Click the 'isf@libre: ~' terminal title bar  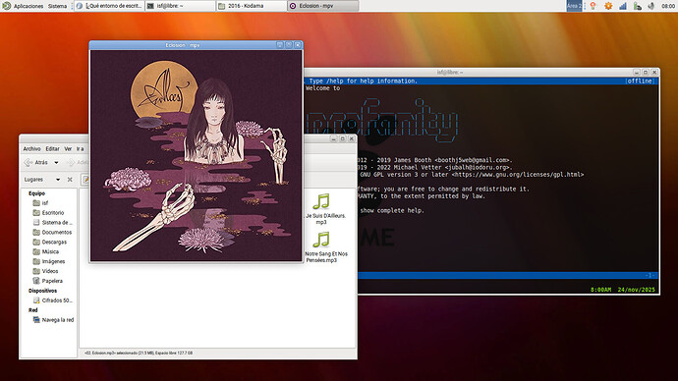[450, 72]
